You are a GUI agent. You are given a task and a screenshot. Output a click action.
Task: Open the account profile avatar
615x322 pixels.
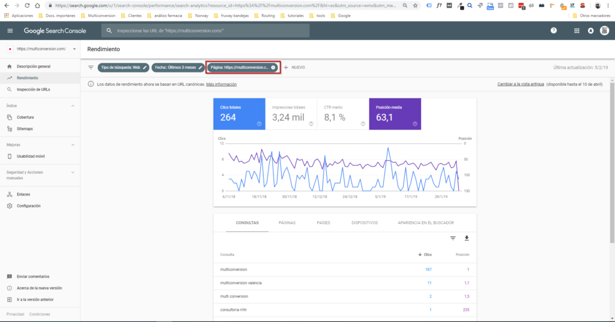(604, 31)
